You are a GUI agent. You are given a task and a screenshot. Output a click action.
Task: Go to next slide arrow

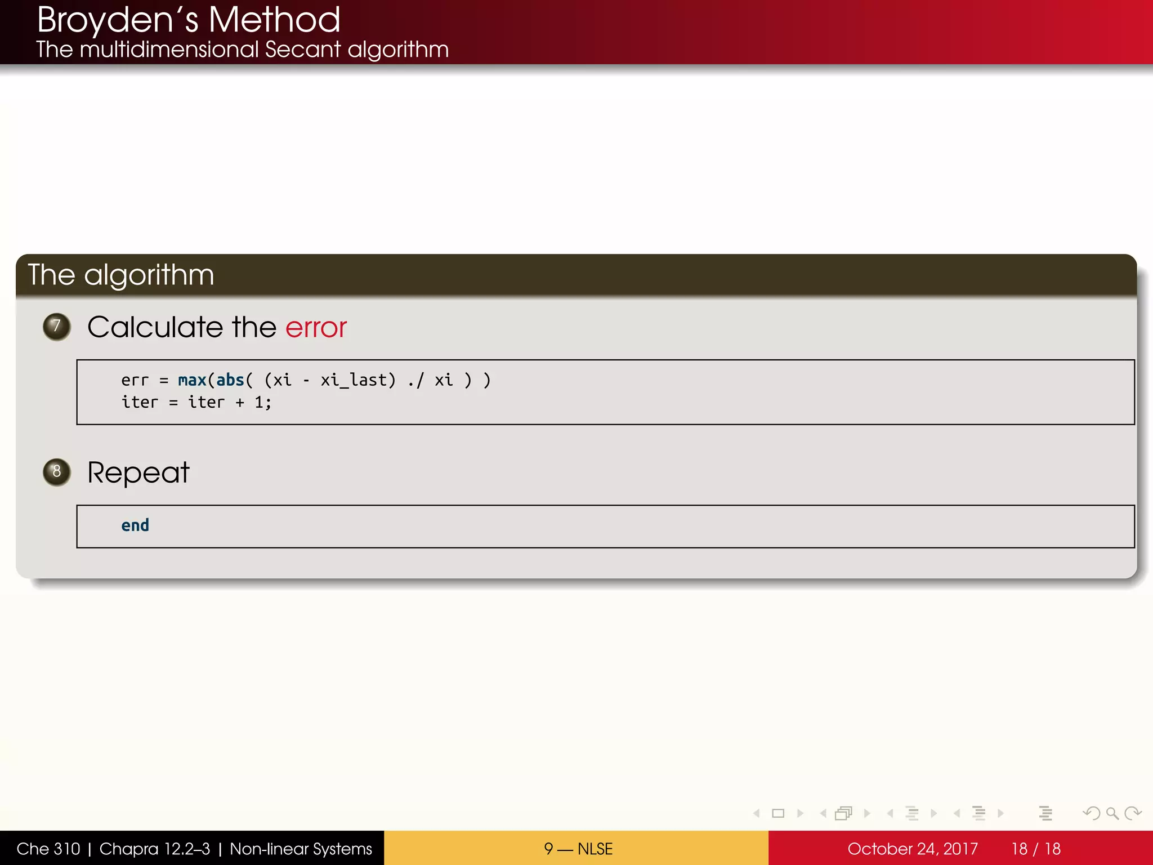coord(800,813)
